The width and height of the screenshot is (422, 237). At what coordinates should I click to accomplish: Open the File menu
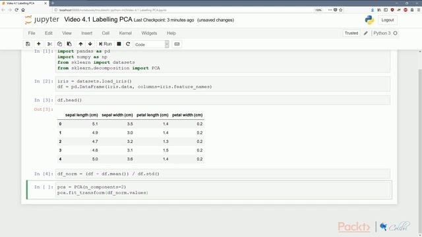(x=32, y=34)
